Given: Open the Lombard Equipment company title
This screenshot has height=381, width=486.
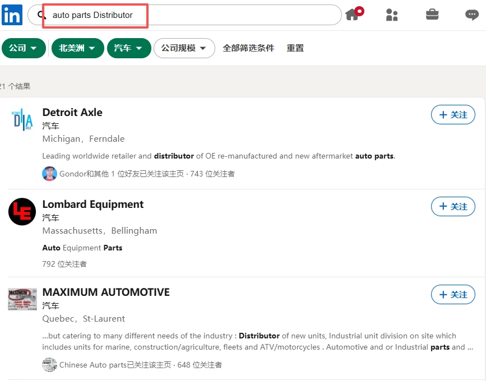Looking at the screenshot, I should [x=92, y=204].
